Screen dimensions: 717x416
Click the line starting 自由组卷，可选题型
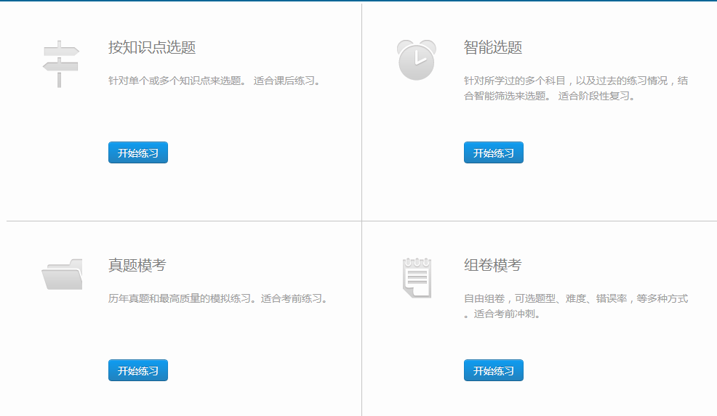[x=575, y=298]
